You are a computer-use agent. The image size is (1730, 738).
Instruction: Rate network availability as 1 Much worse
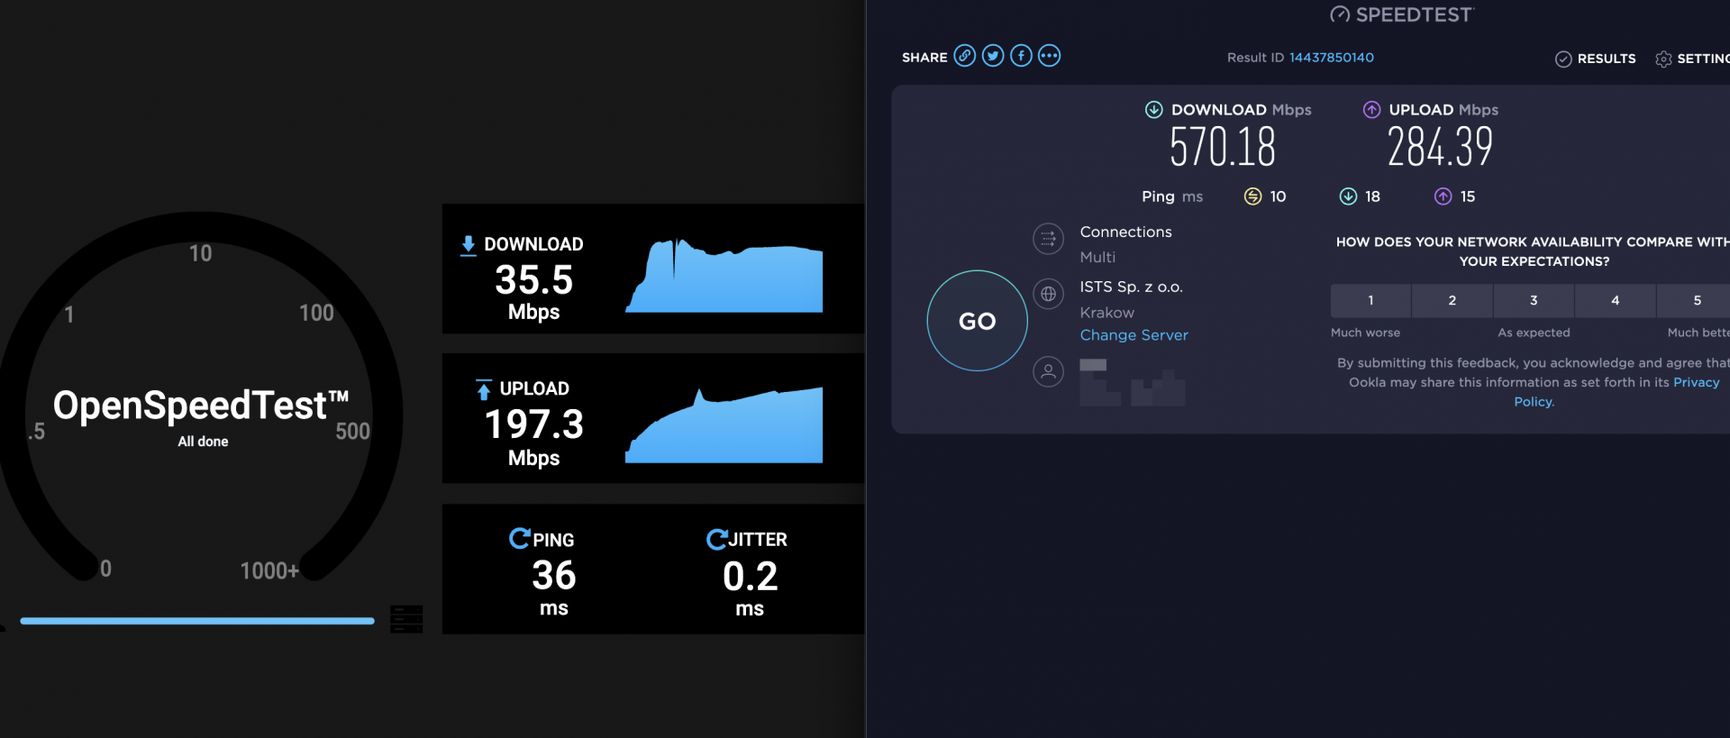pyautogui.click(x=1370, y=301)
